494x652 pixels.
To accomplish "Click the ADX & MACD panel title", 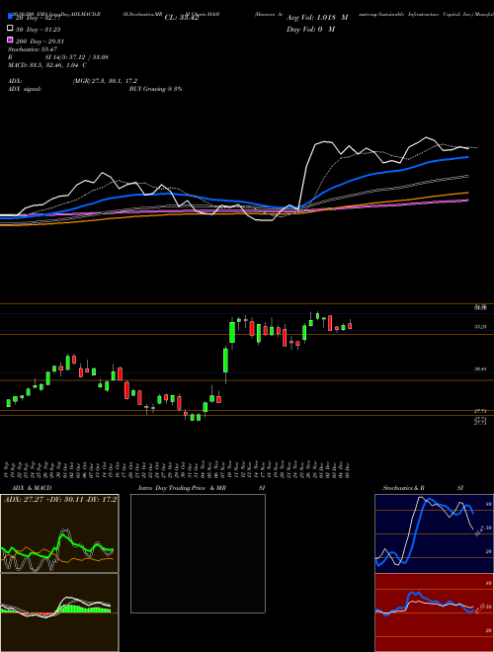I will 32,488.
